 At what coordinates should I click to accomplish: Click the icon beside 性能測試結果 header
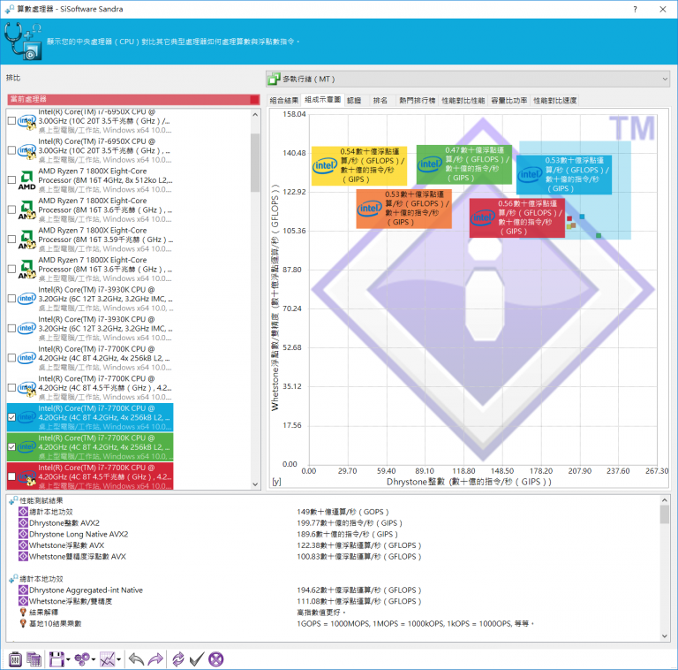(x=13, y=500)
